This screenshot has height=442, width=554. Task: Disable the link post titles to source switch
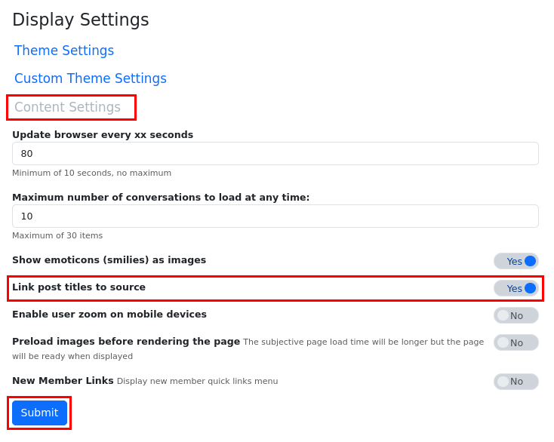click(x=516, y=288)
